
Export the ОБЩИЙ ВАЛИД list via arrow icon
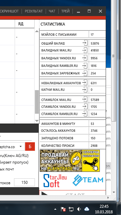(x=85, y=43)
